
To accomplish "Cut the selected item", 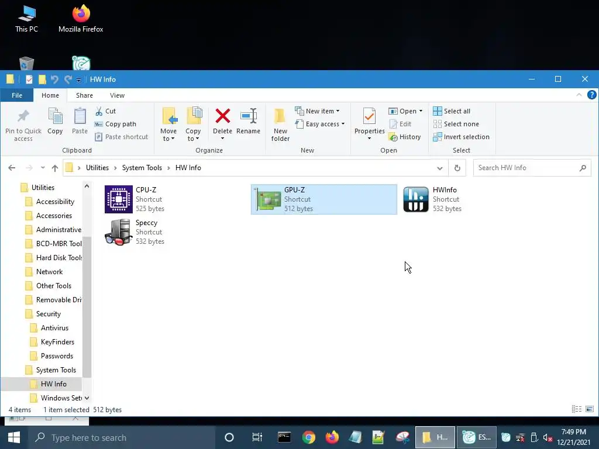I will click(105, 111).
